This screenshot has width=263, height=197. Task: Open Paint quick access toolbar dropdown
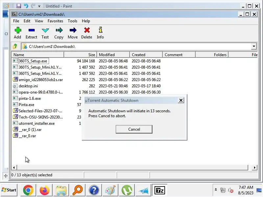39,6
